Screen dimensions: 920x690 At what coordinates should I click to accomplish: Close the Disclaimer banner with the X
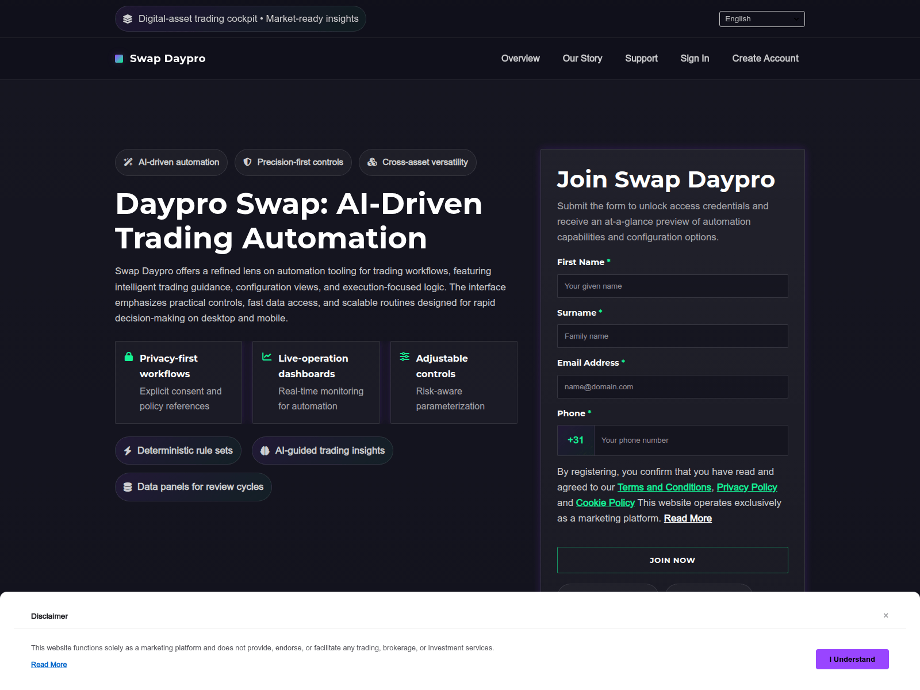886,615
